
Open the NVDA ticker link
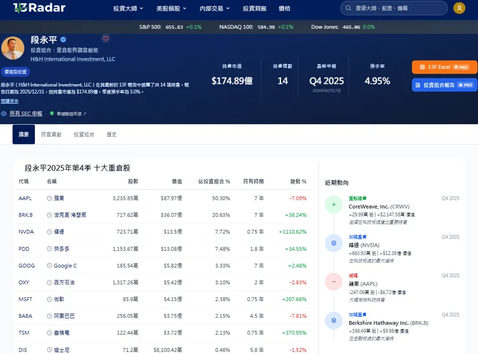pos(26,232)
